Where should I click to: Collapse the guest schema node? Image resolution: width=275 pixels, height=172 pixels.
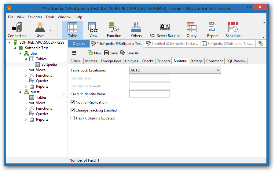point(20,92)
